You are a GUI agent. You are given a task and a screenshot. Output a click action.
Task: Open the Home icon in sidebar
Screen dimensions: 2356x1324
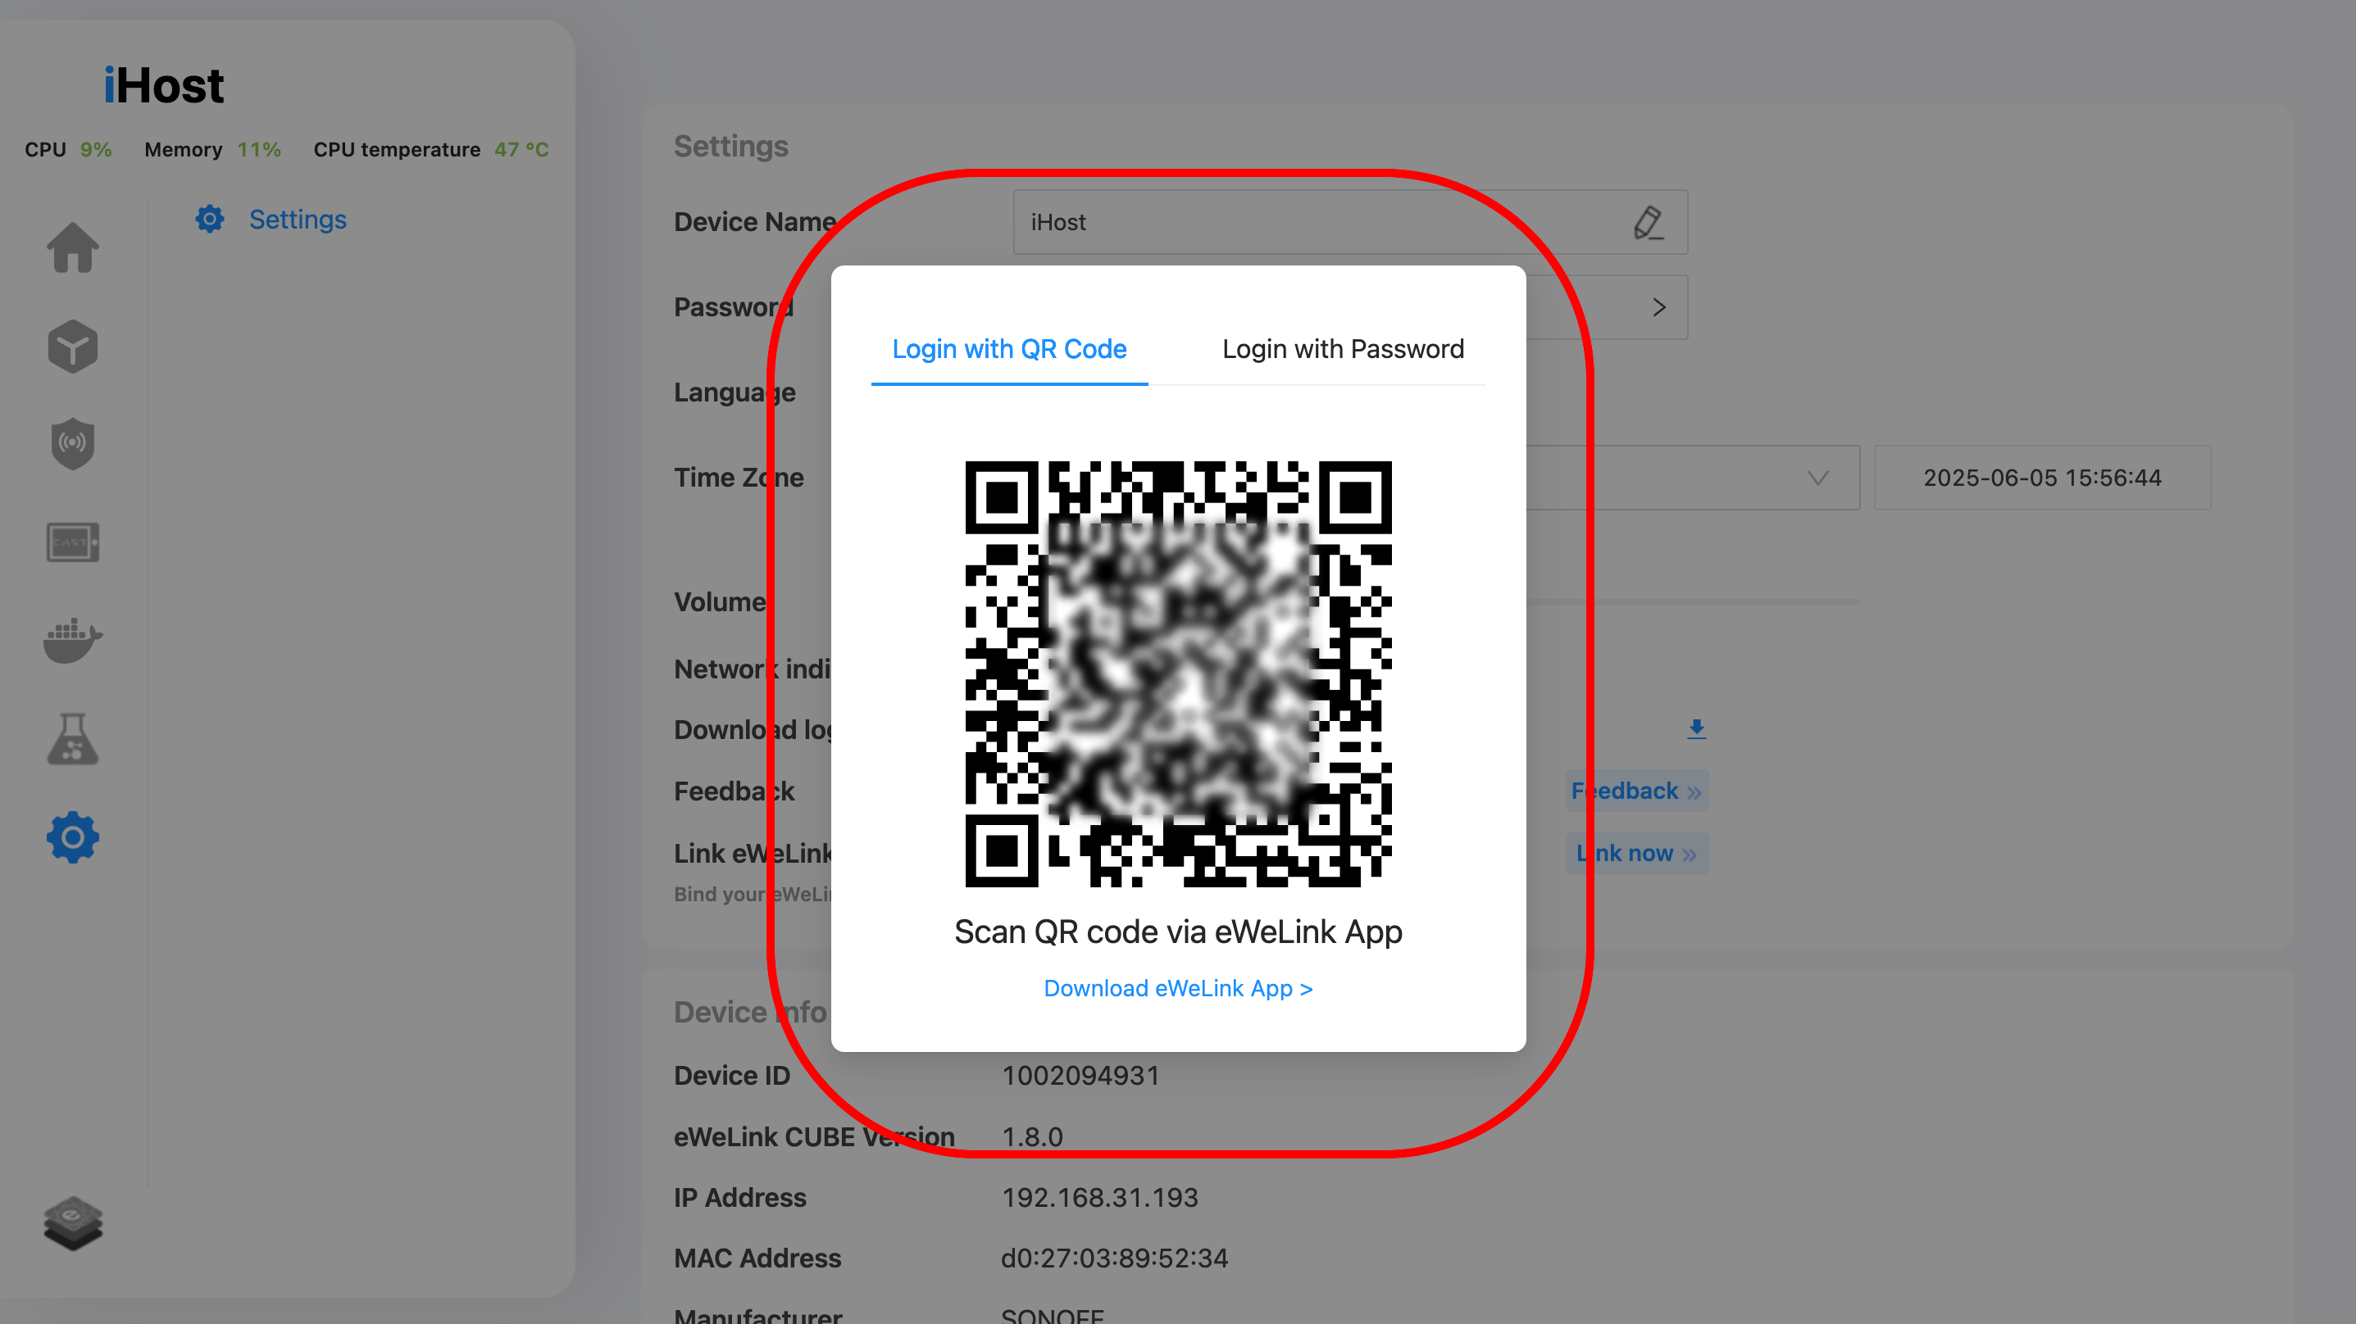tap(72, 247)
